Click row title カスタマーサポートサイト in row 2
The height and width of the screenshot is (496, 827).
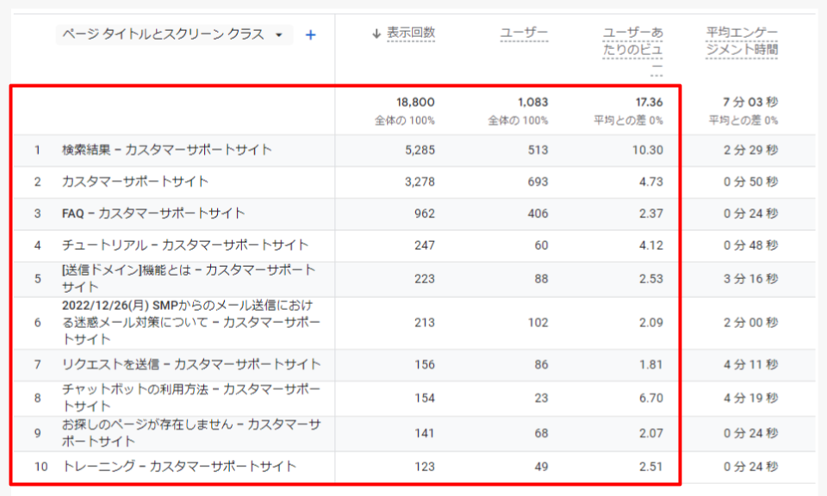pos(135,182)
